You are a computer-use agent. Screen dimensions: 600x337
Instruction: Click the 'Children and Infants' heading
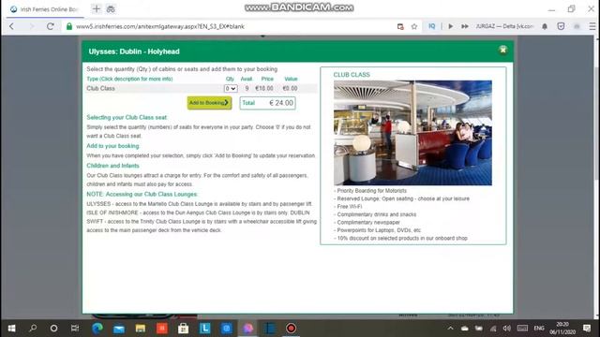click(x=112, y=166)
